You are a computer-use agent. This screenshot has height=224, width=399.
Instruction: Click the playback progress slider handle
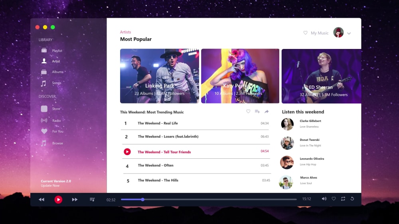pyautogui.click(x=143, y=199)
